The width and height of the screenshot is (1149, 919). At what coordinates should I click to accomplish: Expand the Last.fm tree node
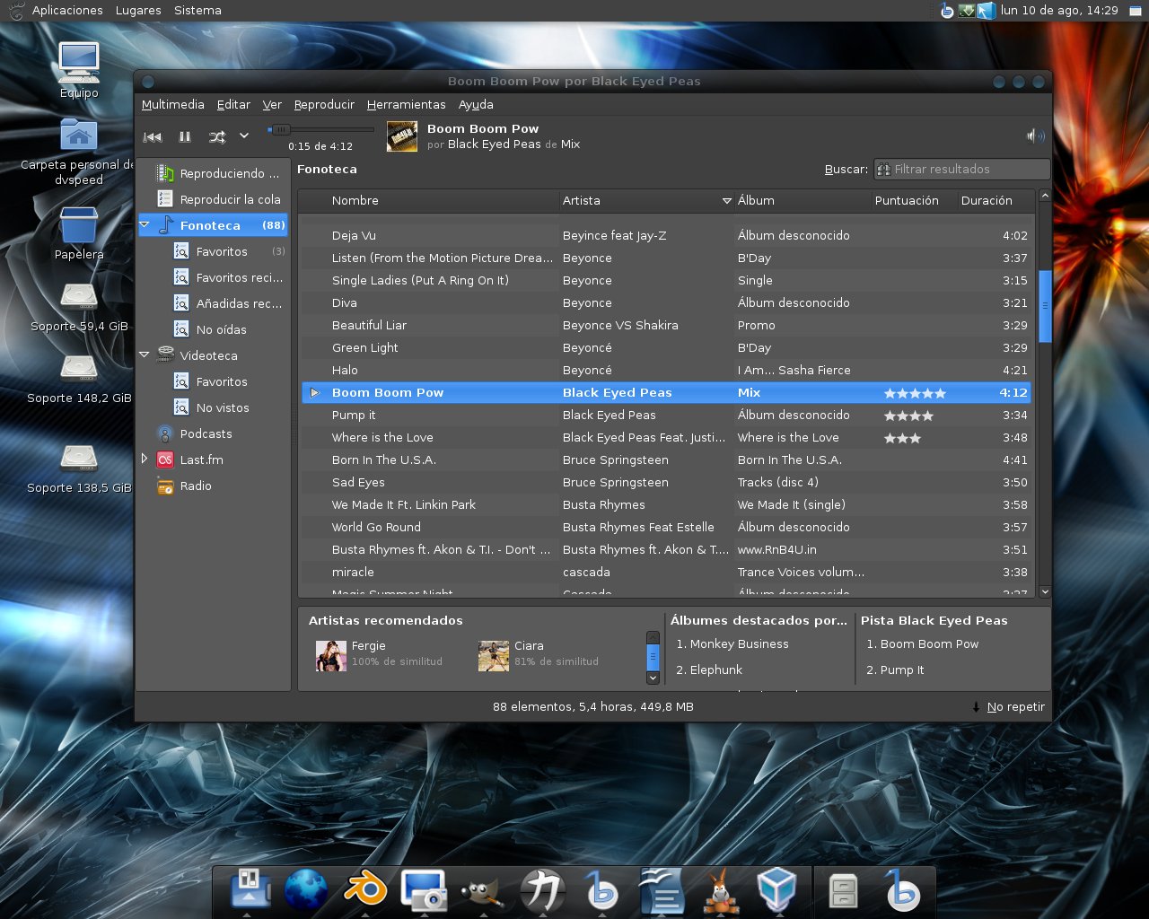(145, 459)
